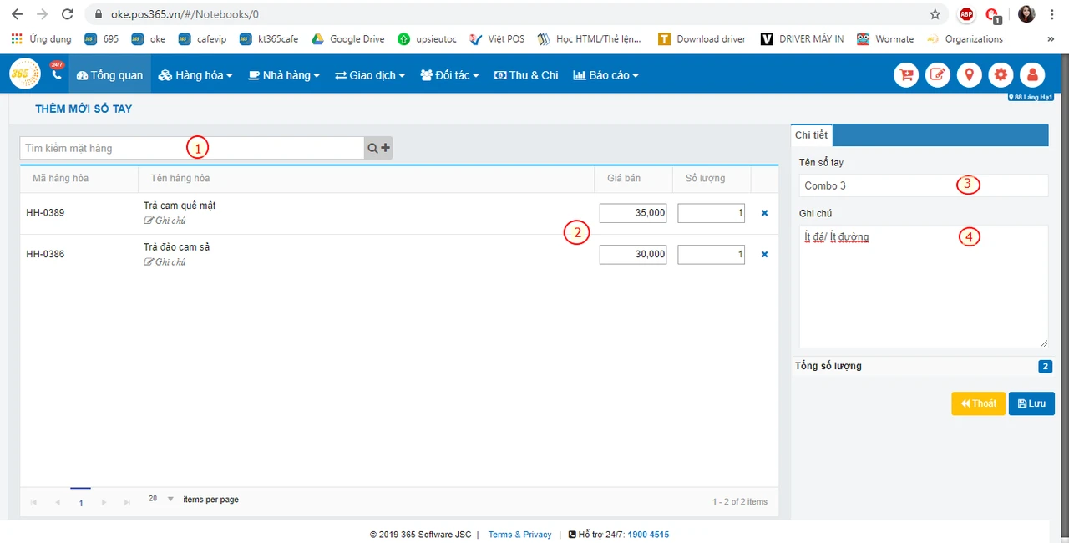Screen dimensions: 1069x543
Task: Click item code HH-0386
Action: click(45, 254)
